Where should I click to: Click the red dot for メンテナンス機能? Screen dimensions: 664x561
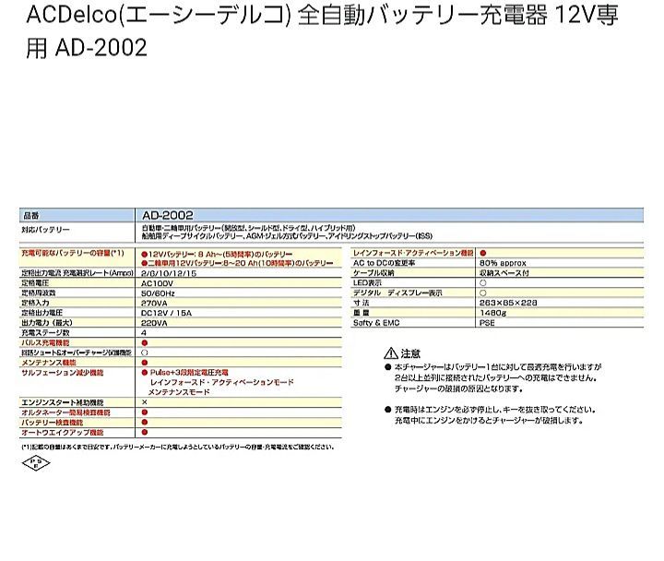pos(144,363)
